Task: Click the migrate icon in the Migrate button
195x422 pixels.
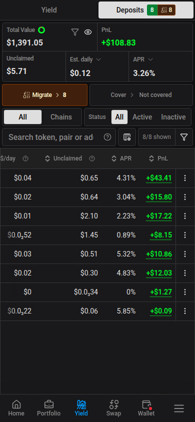Action: (26, 94)
